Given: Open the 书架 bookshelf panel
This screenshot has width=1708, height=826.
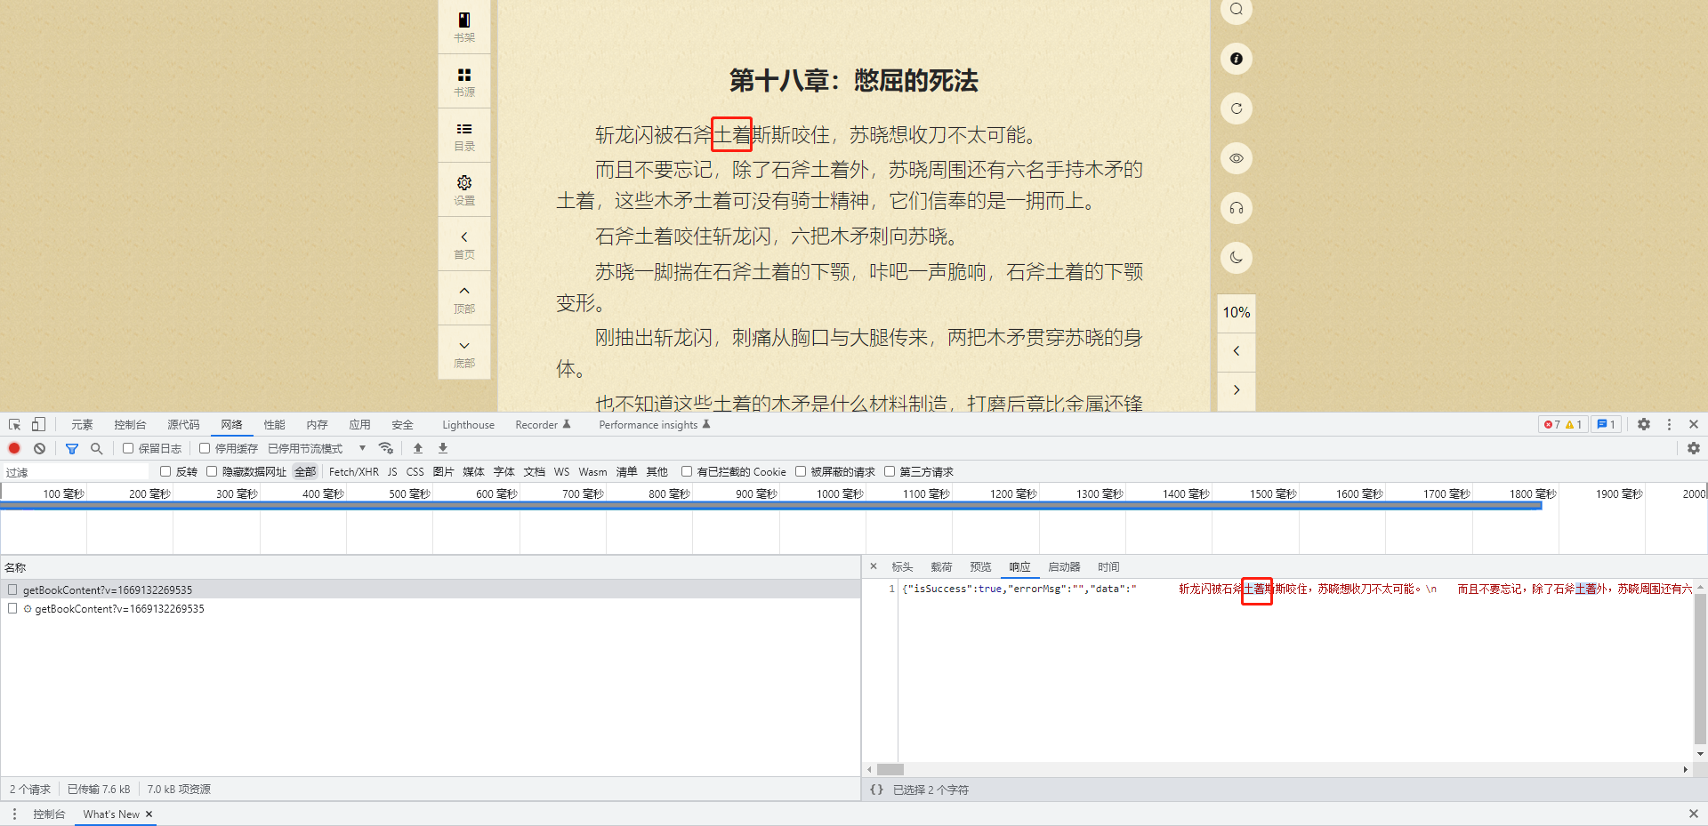Looking at the screenshot, I should click(x=463, y=27).
